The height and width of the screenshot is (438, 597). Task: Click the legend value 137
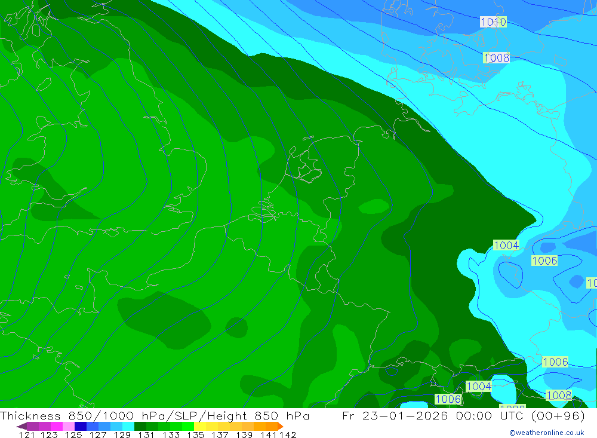[220, 435]
